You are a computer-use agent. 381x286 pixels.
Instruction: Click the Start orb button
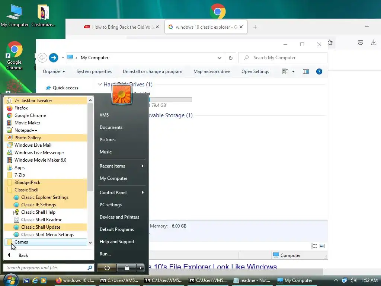coord(11,280)
